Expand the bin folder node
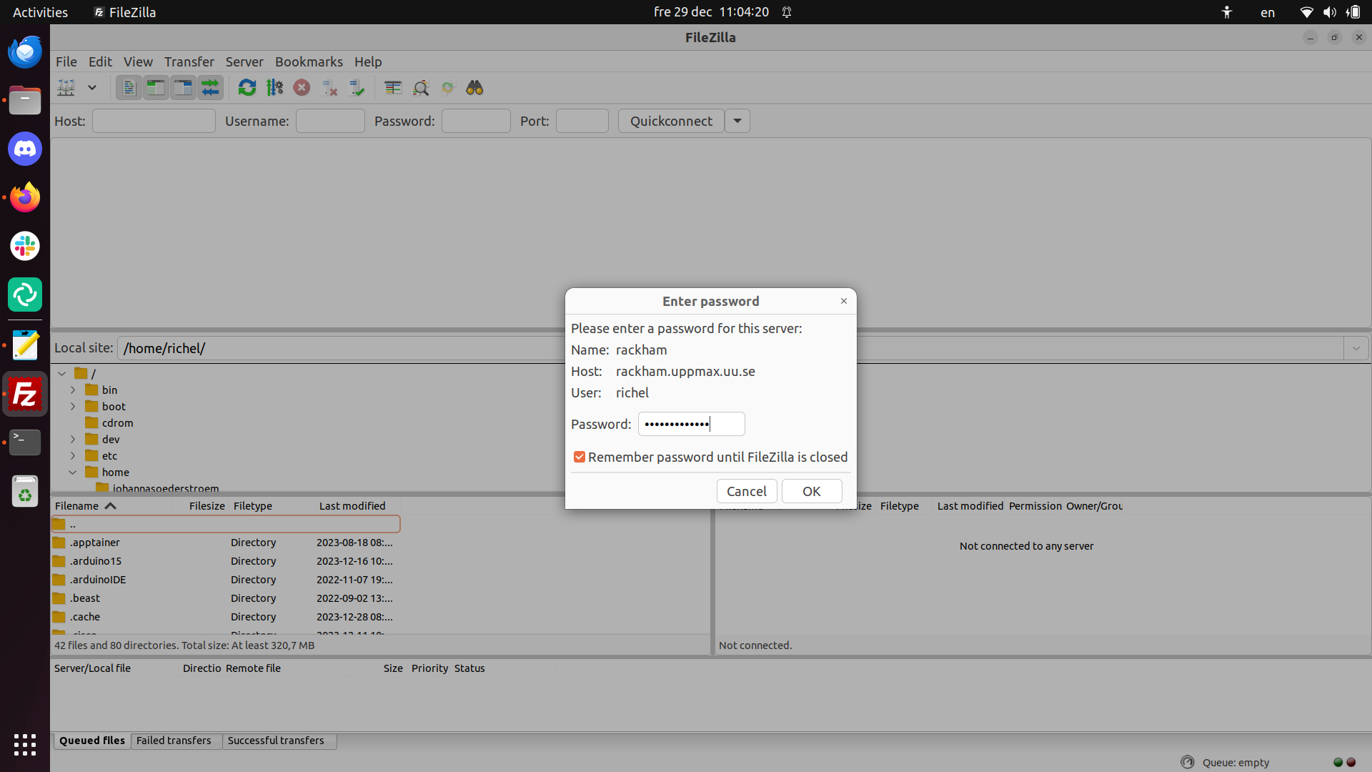 [x=73, y=390]
